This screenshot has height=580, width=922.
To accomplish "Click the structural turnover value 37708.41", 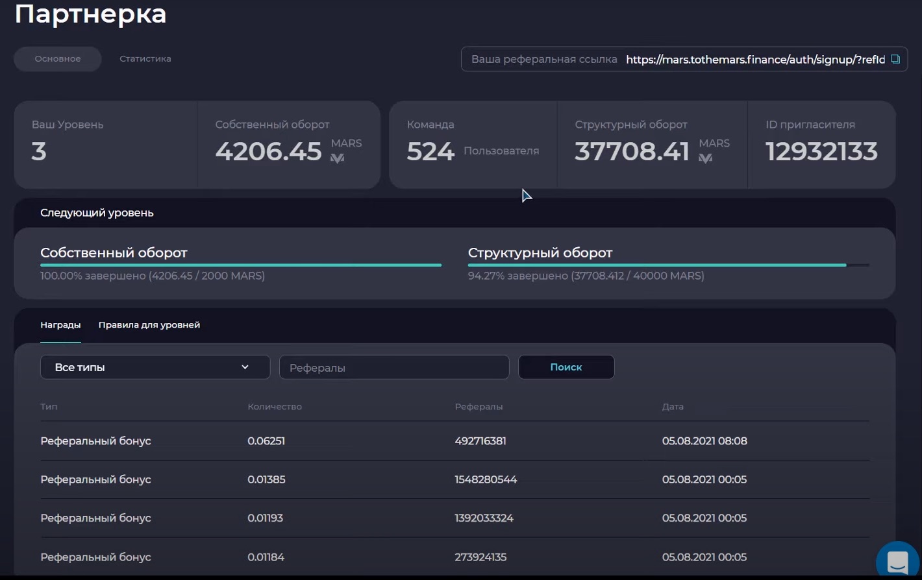I will tap(632, 151).
